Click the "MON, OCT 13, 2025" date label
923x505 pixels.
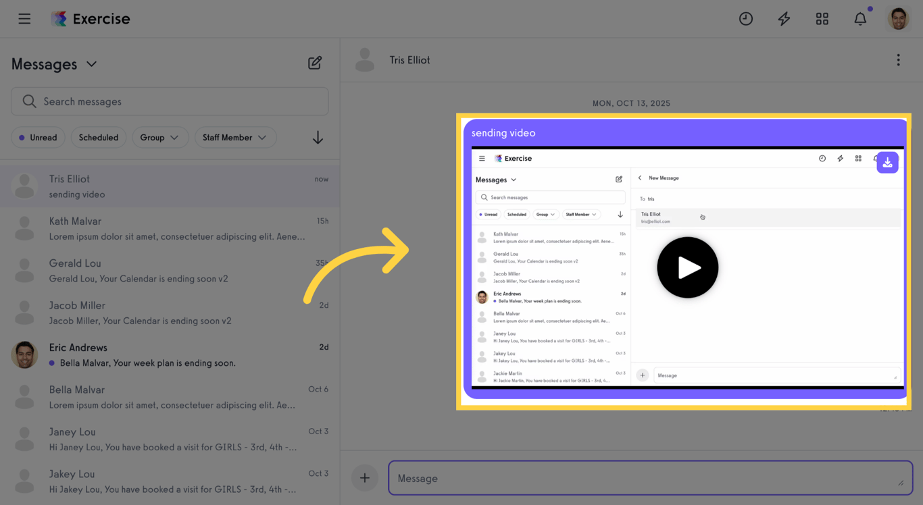(x=631, y=103)
